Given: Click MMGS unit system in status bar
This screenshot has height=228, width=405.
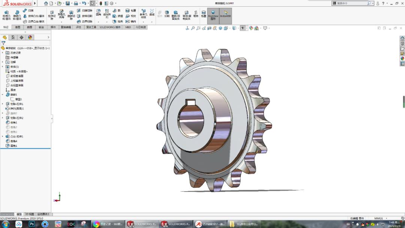Looking at the screenshot, I should tap(378, 218).
